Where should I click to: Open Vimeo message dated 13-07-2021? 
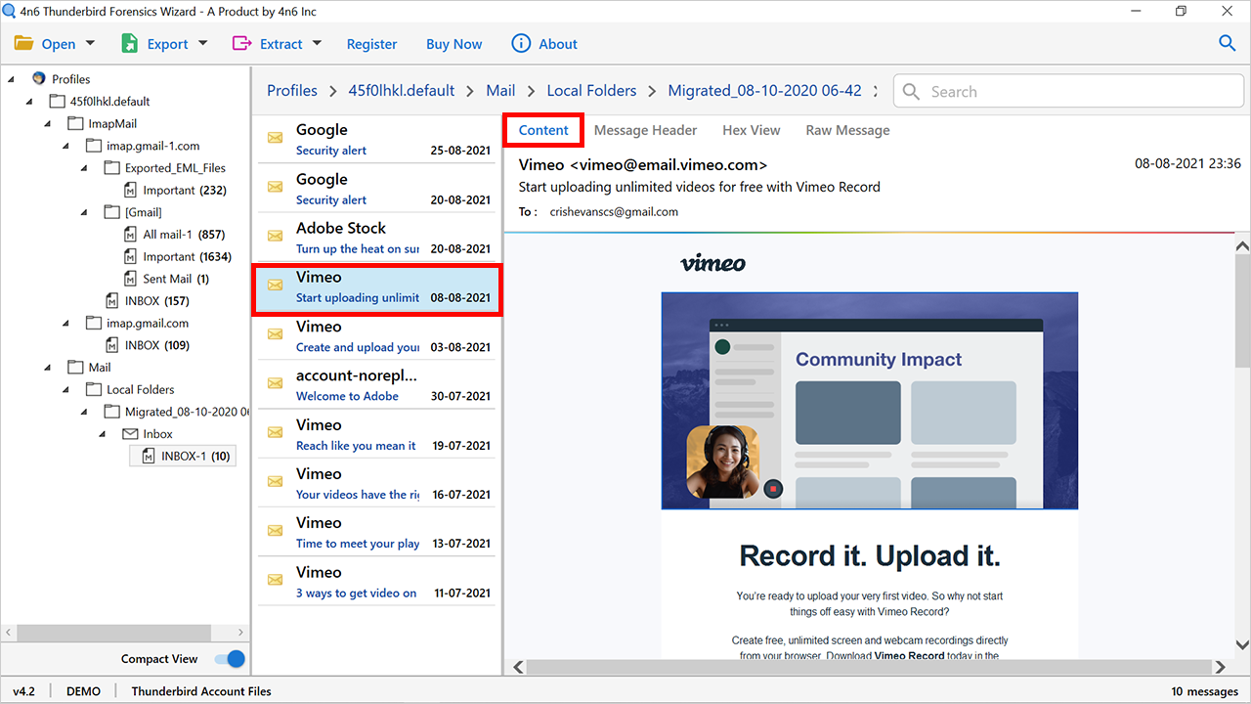[x=376, y=533]
